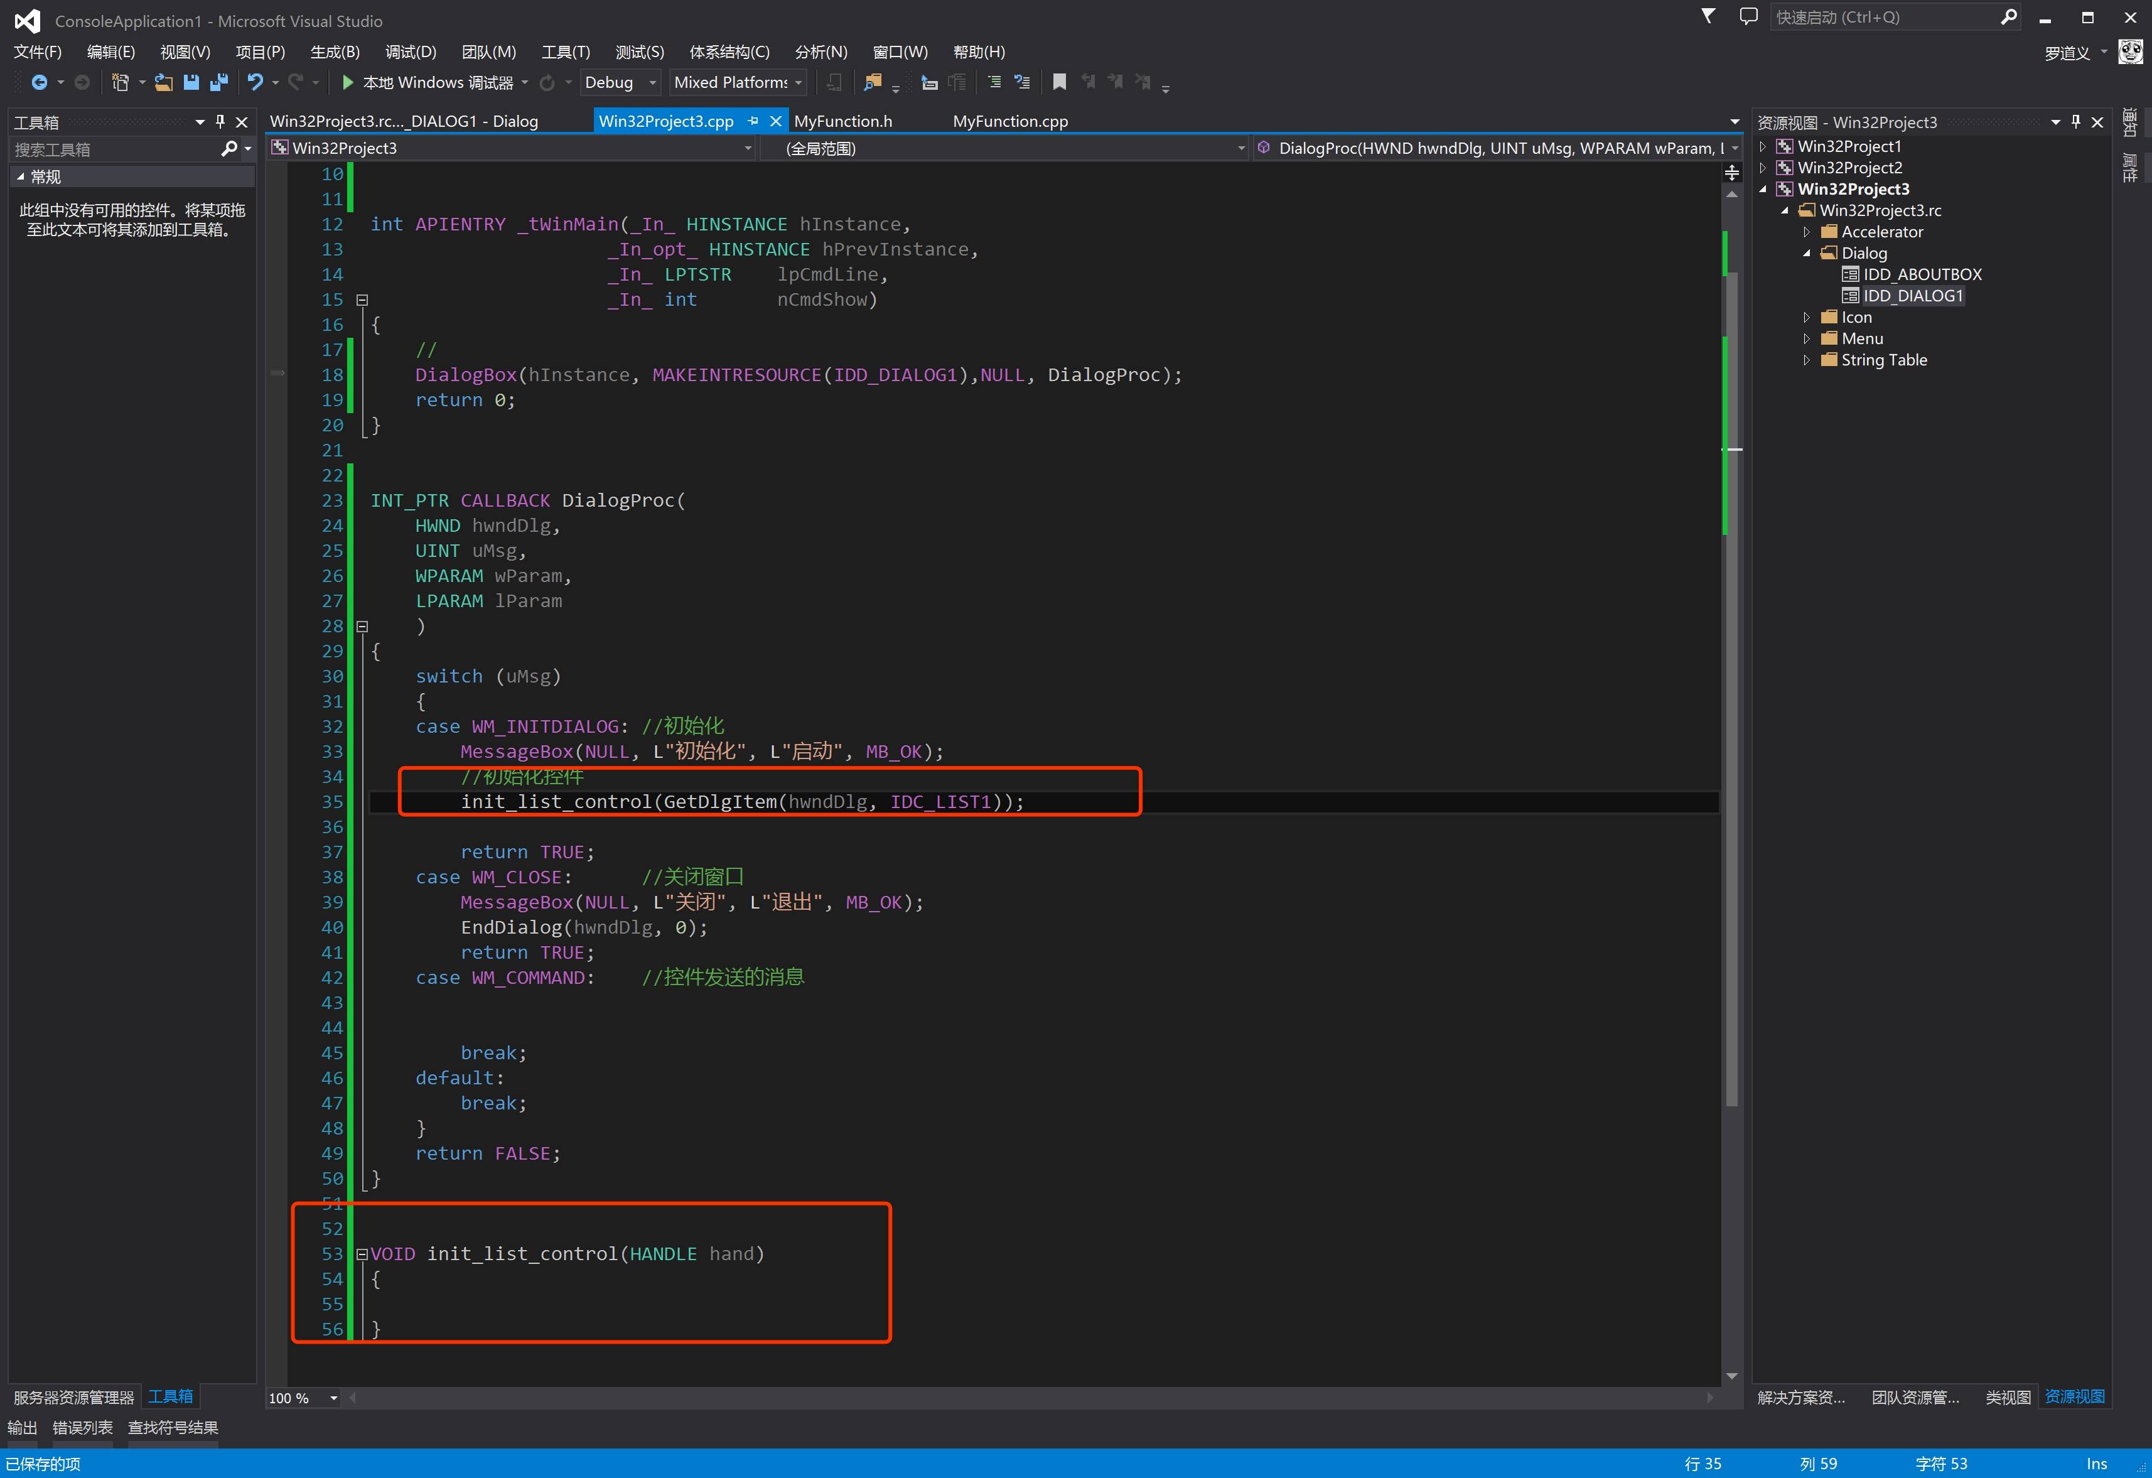This screenshot has width=2152, height=1478.
Task: Open the Mixed Platforms dropdown
Action: [x=798, y=82]
